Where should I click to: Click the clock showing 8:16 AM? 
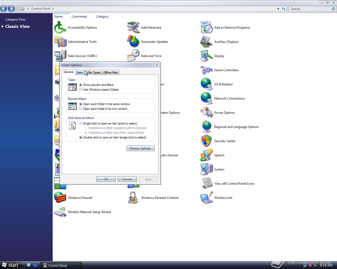tap(326, 265)
